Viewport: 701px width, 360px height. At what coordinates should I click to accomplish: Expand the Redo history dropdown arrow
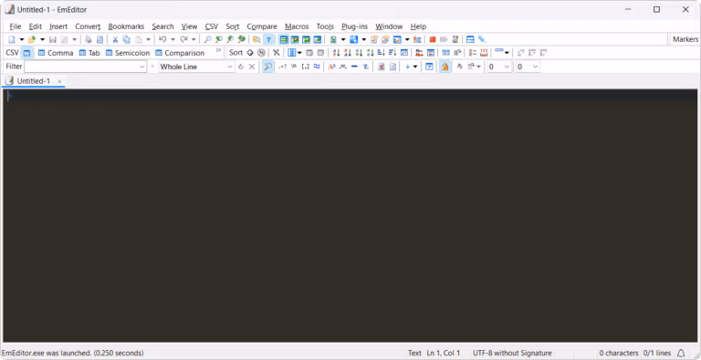point(194,39)
